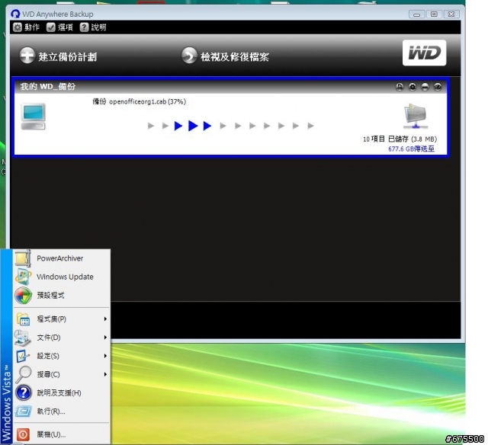The height and width of the screenshot is (445, 488).
Task: Click the 搜尋(C) Start menu entry
Action: coord(62,374)
